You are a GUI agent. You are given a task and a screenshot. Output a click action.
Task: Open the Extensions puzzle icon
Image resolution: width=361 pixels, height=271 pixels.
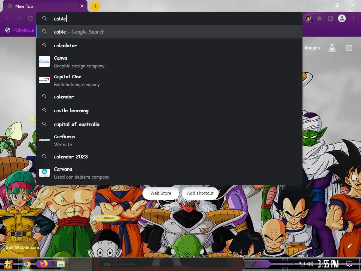click(319, 18)
